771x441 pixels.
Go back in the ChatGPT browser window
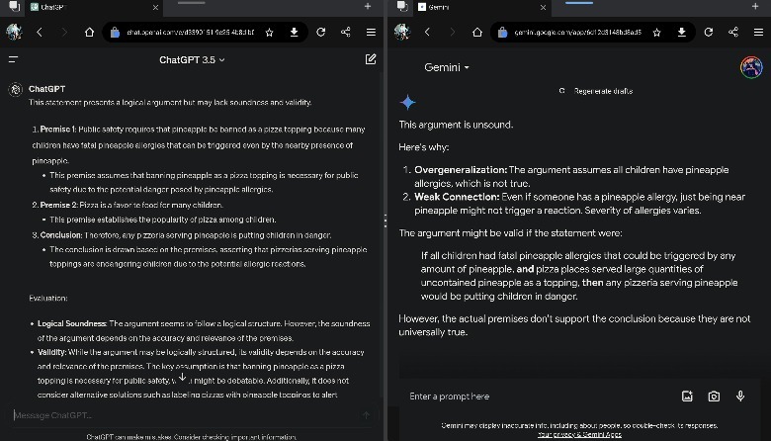coord(40,33)
